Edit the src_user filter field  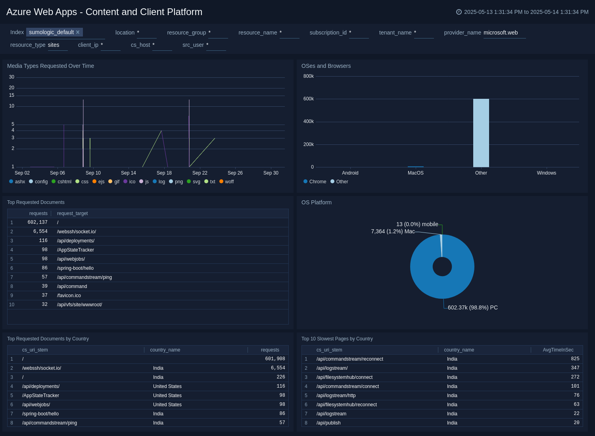(x=216, y=45)
